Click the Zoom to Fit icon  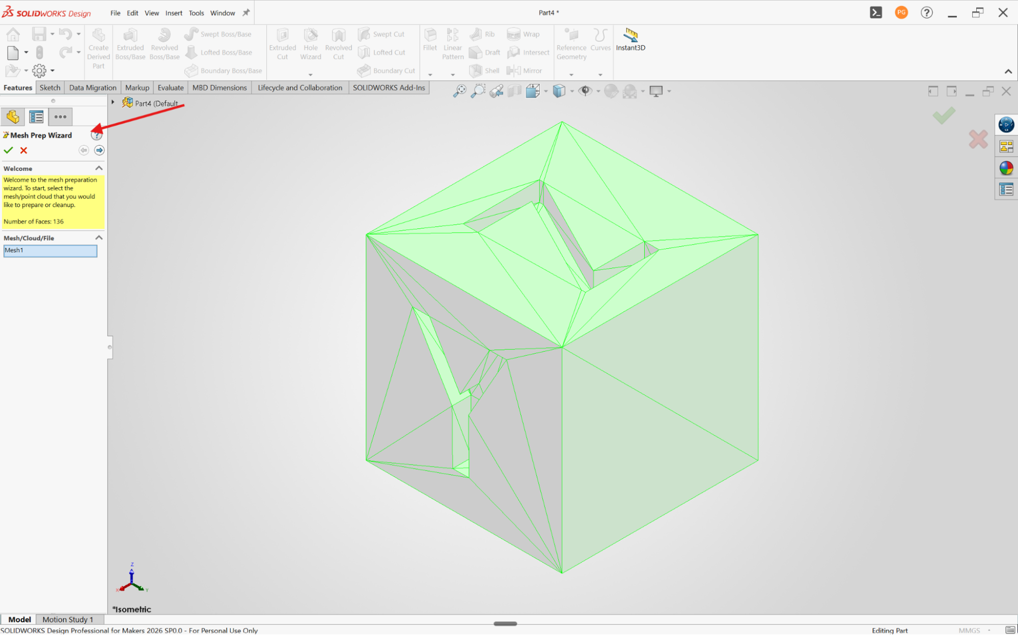459,91
